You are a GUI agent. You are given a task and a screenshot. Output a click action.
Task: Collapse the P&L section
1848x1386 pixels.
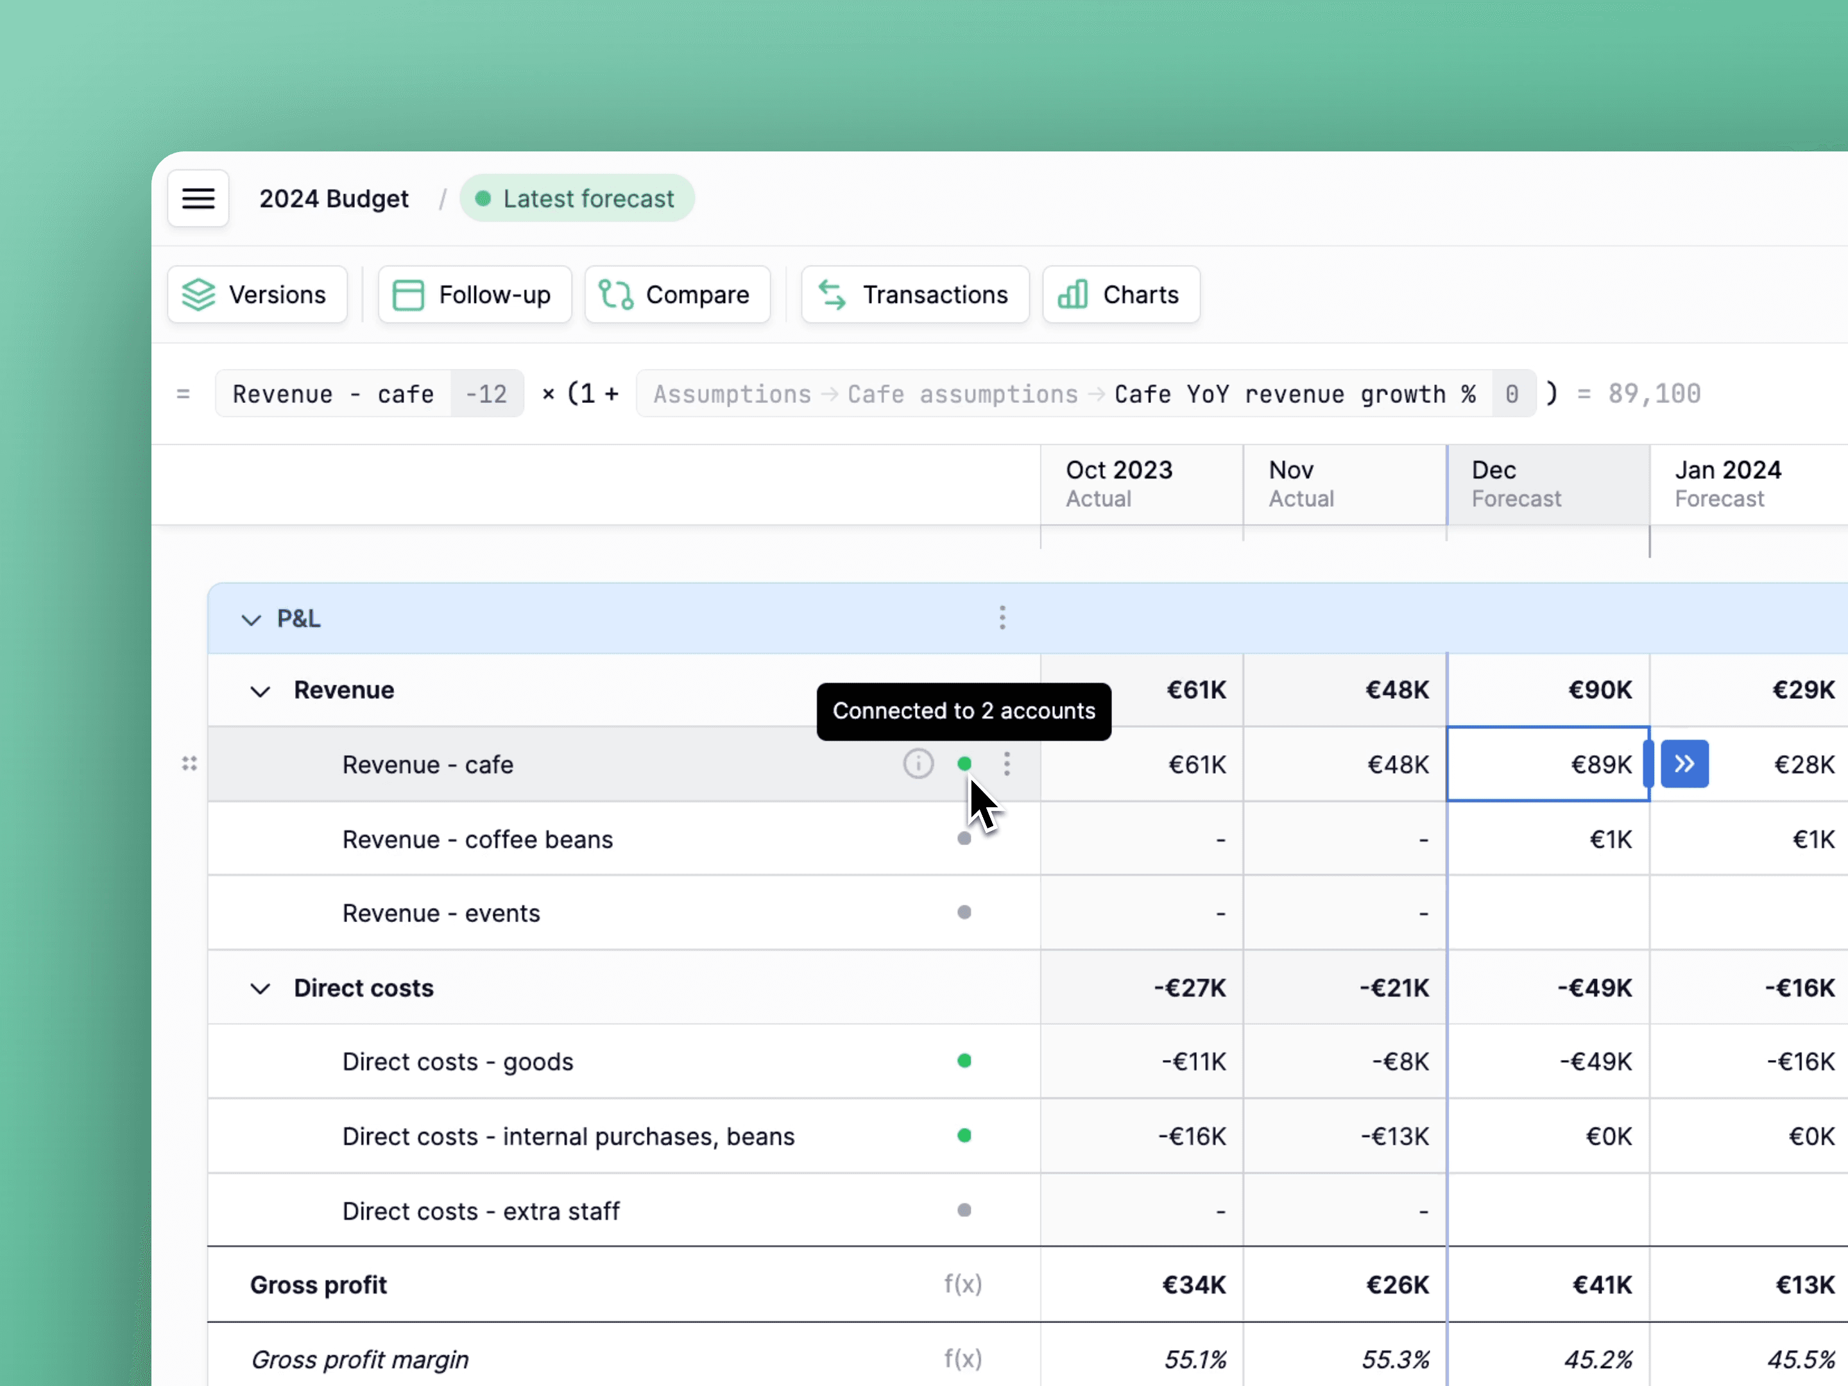(251, 619)
